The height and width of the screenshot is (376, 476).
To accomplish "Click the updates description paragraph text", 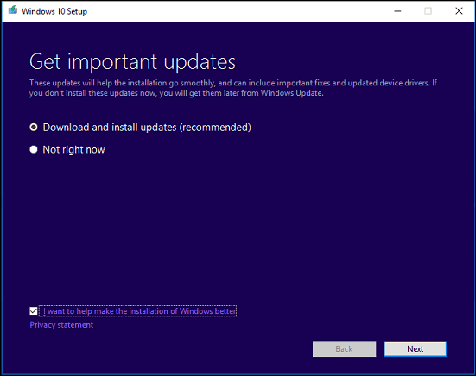I will [x=233, y=88].
